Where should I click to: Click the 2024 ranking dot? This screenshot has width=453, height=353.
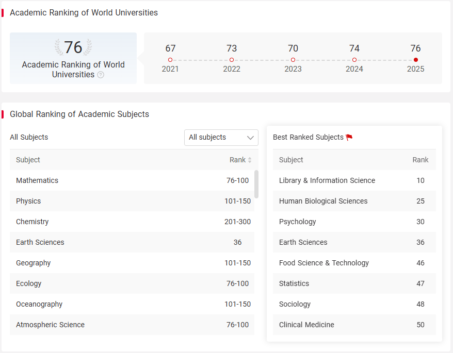pyautogui.click(x=354, y=60)
